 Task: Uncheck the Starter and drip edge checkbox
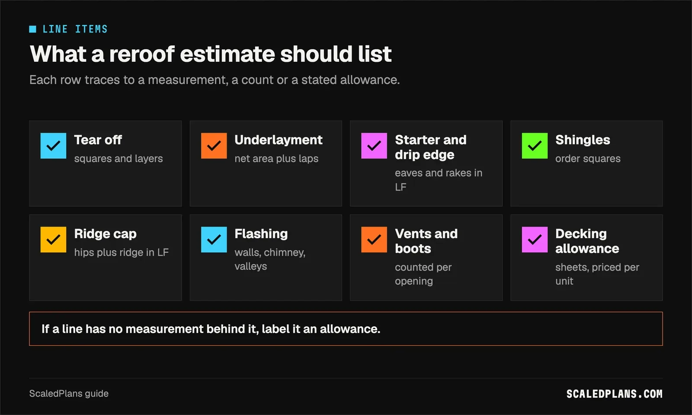click(374, 146)
